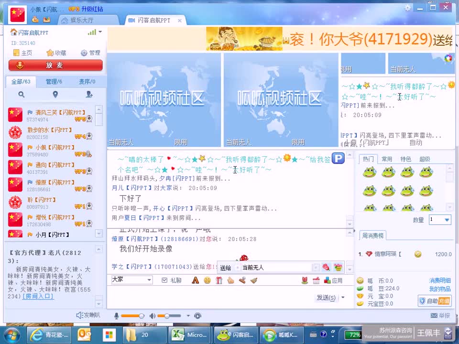Click the 自助充值 recharge button

coord(435,301)
